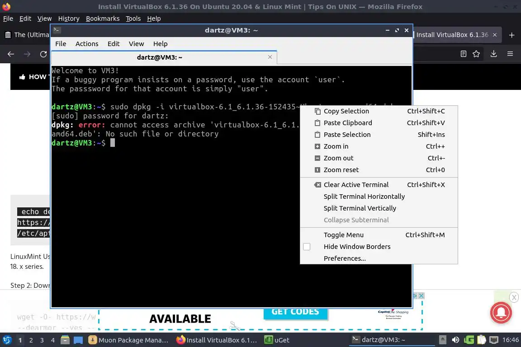The image size is (521, 347).
Task: Switch to workspace 3
Action: (x=42, y=340)
